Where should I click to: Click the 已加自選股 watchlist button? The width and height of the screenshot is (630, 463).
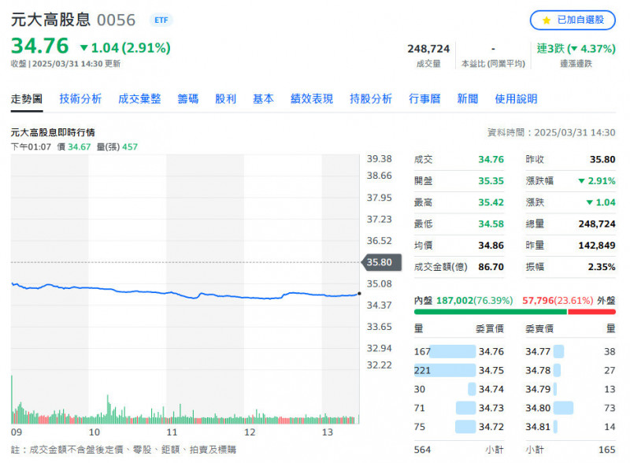573,20
